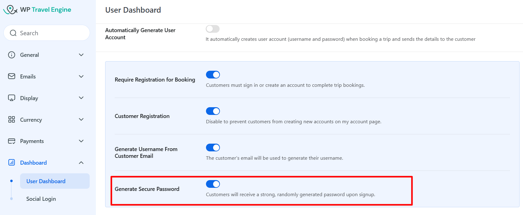Click the Generate Username From Customer Email label
This screenshot has width=523, height=215.
146,152
